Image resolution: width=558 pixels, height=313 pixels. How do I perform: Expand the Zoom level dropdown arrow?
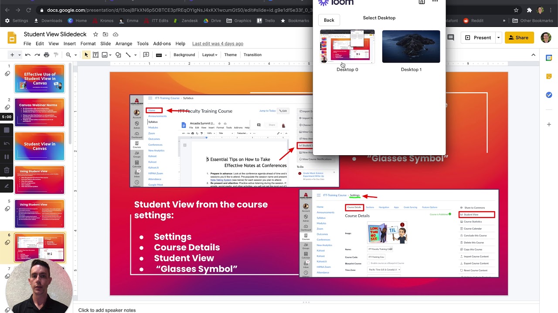75,55
